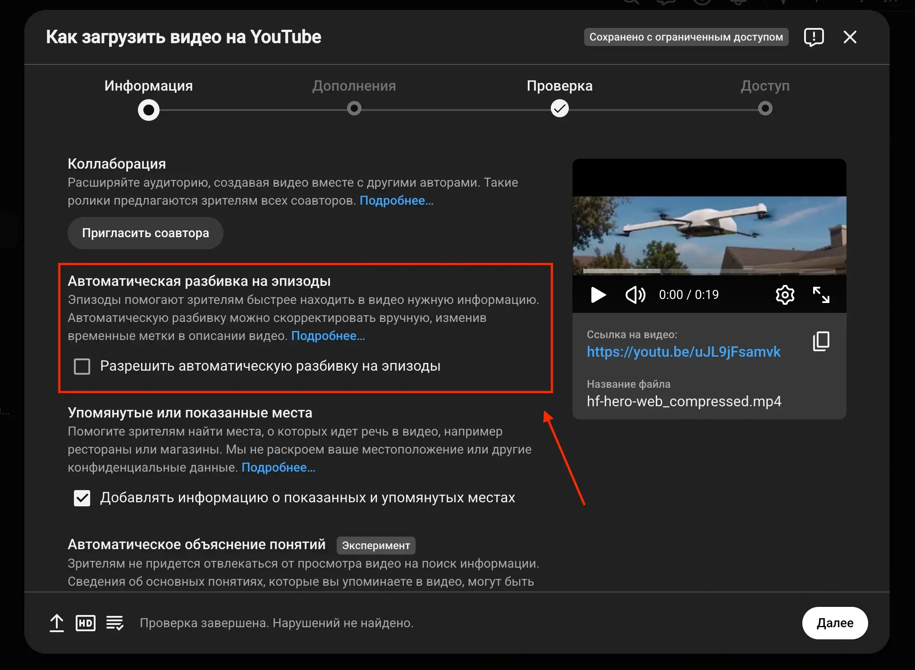
Task: Mute the preview player volume
Action: tap(636, 295)
